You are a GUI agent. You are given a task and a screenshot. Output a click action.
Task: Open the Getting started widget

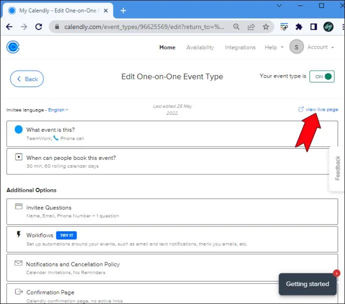click(x=307, y=284)
